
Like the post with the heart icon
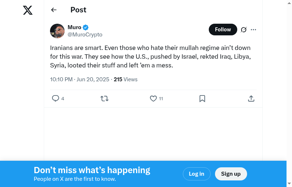click(x=153, y=98)
